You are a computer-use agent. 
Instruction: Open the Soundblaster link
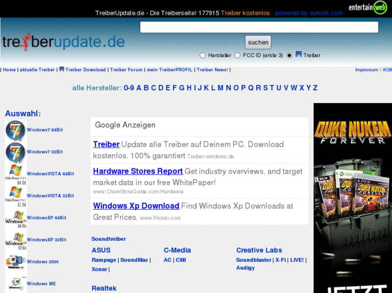pos(253,260)
